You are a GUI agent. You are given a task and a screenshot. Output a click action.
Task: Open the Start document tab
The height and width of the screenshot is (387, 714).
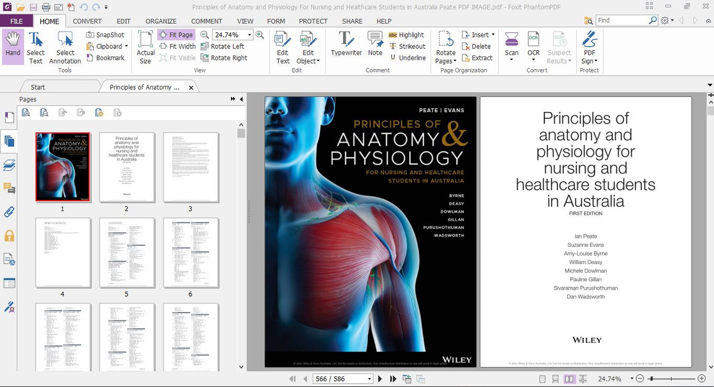tap(38, 87)
